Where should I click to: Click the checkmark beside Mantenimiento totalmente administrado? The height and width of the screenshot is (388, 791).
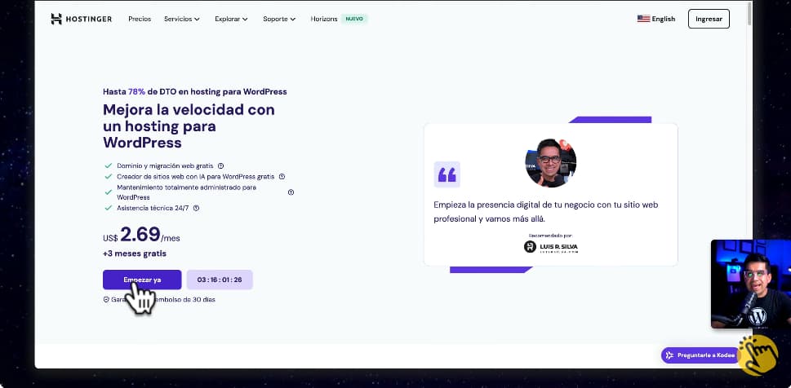(x=108, y=192)
